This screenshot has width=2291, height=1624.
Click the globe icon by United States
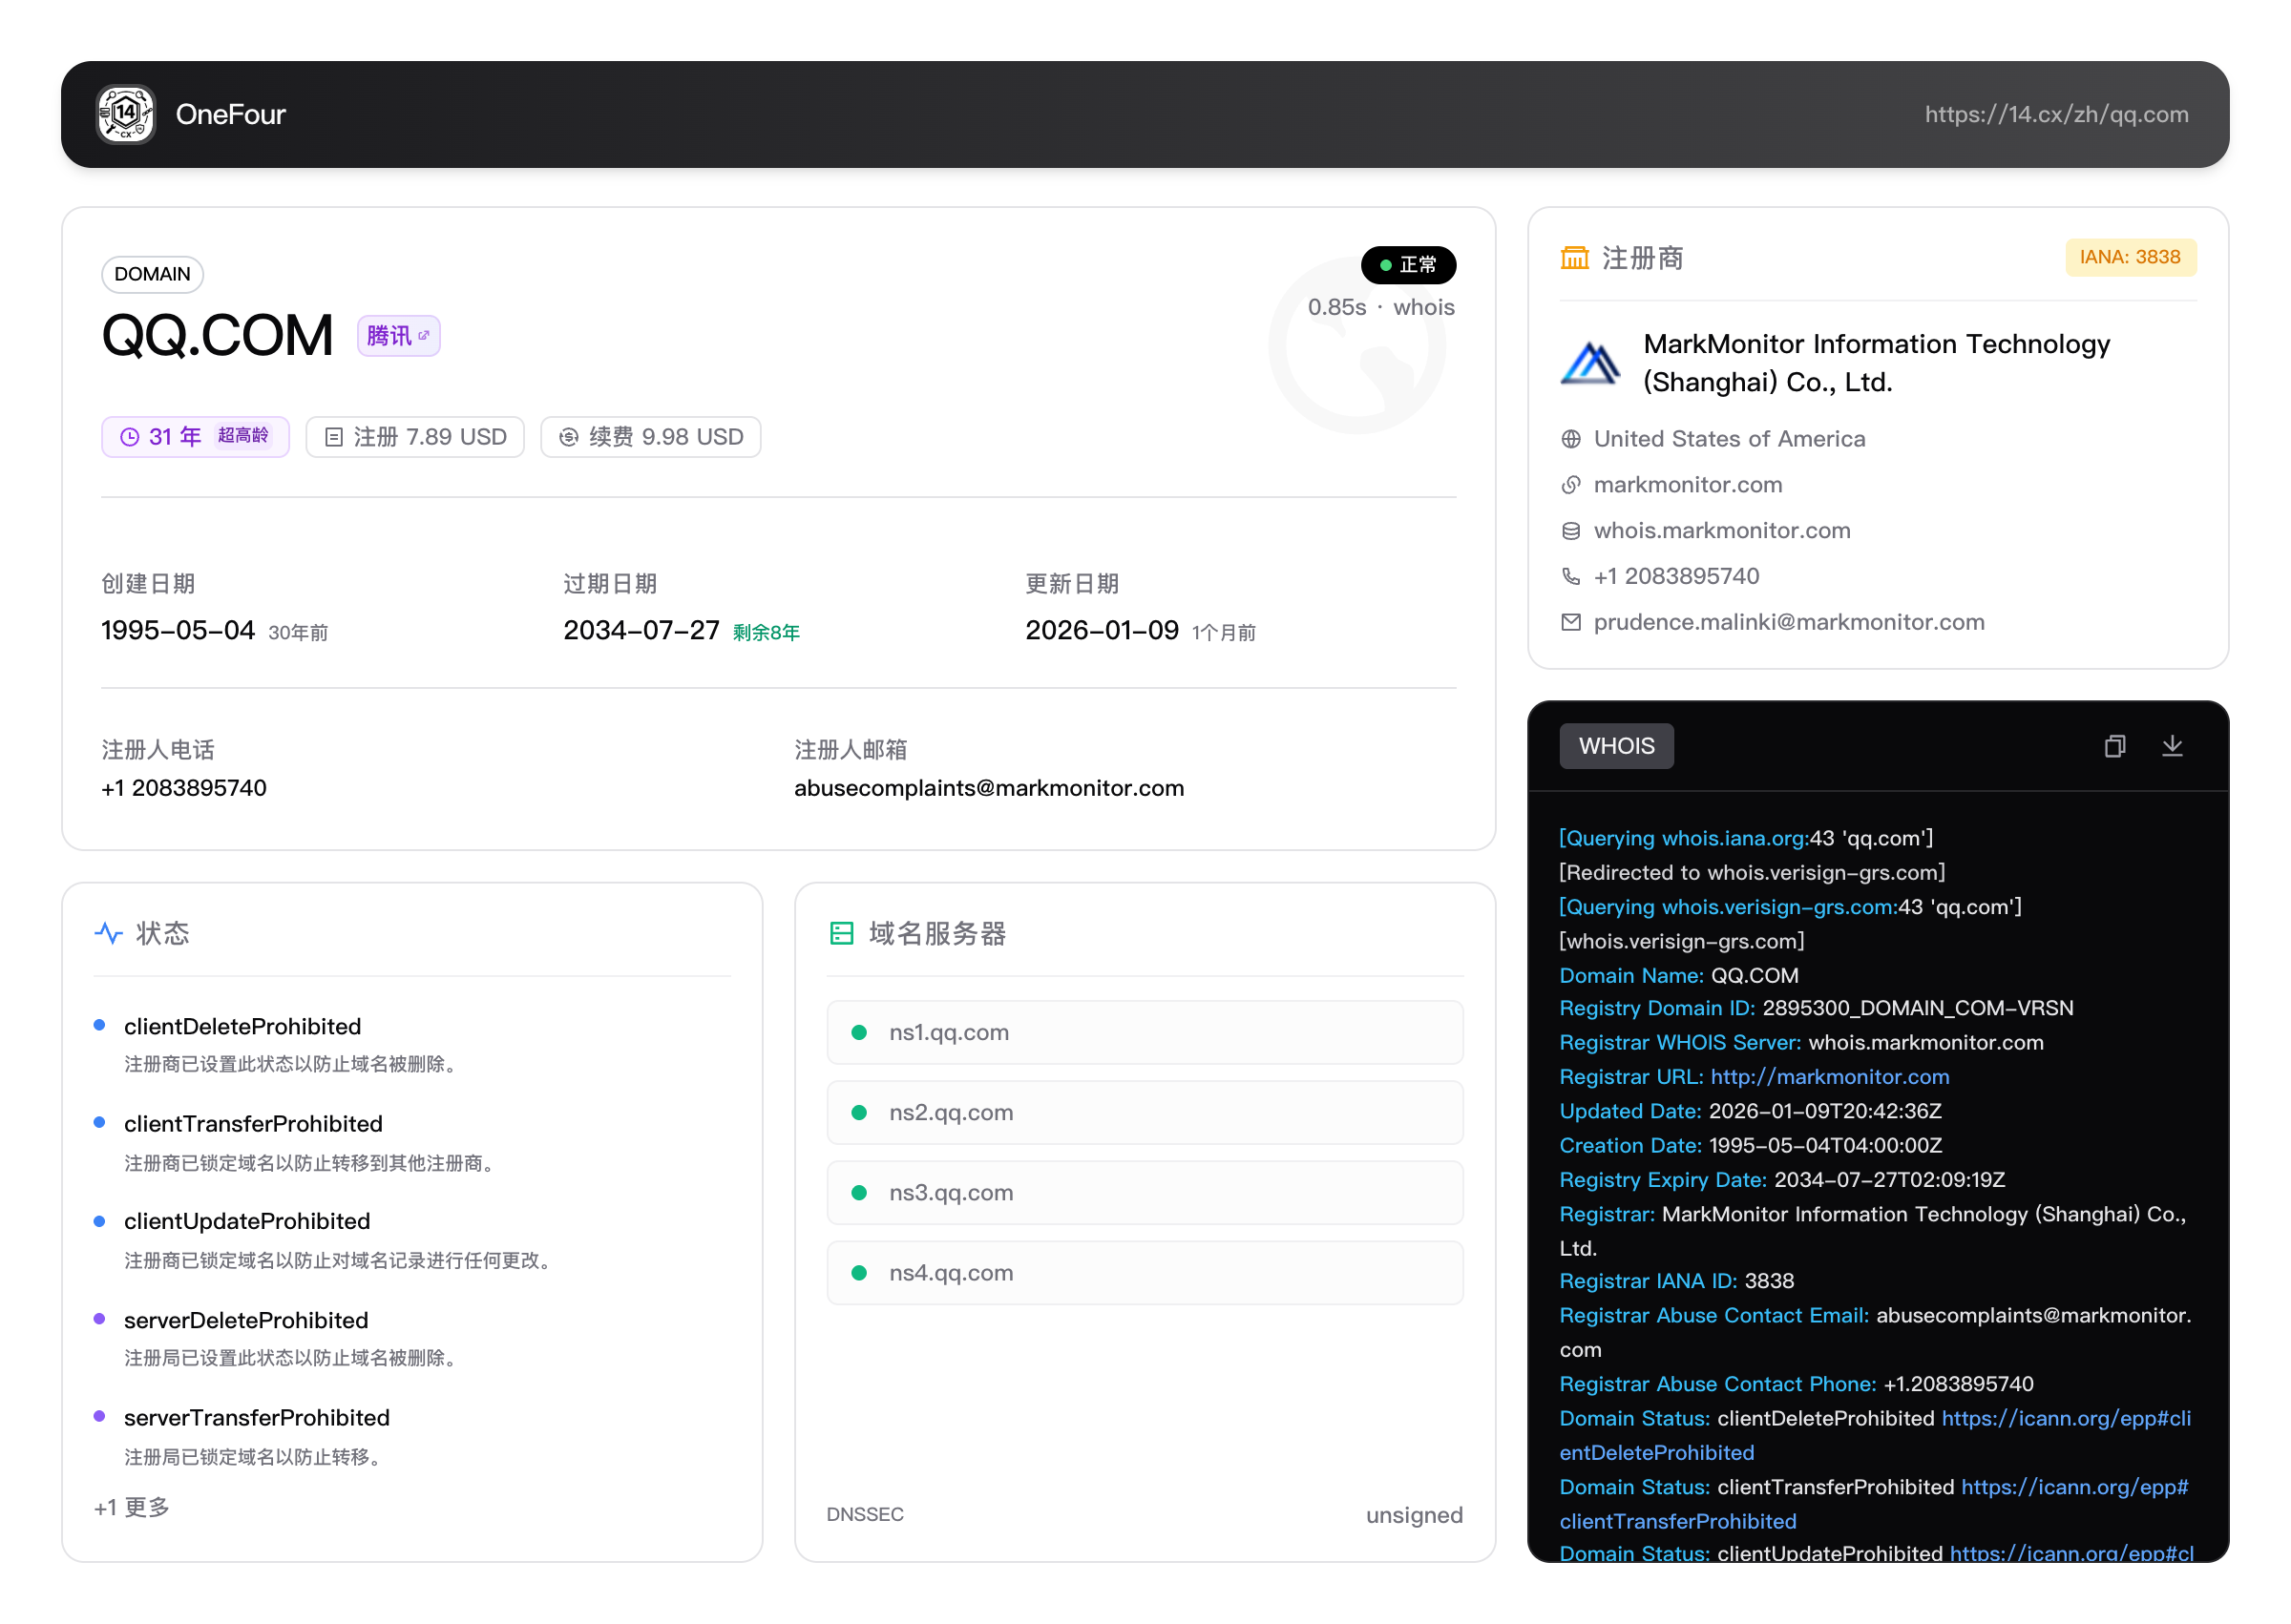point(1570,439)
